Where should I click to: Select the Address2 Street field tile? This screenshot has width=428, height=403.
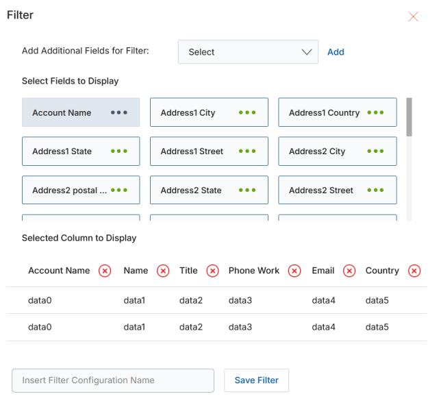pyautogui.click(x=338, y=190)
